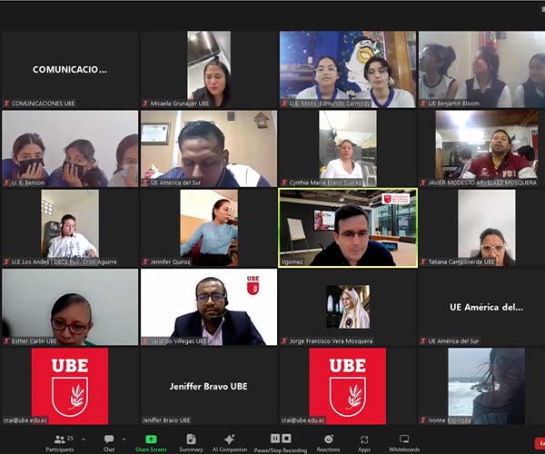Viewport: 545px width, 454px height.
Task: Click the "COMUNICACIO..." placeholder text
Action: click(70, 70)
